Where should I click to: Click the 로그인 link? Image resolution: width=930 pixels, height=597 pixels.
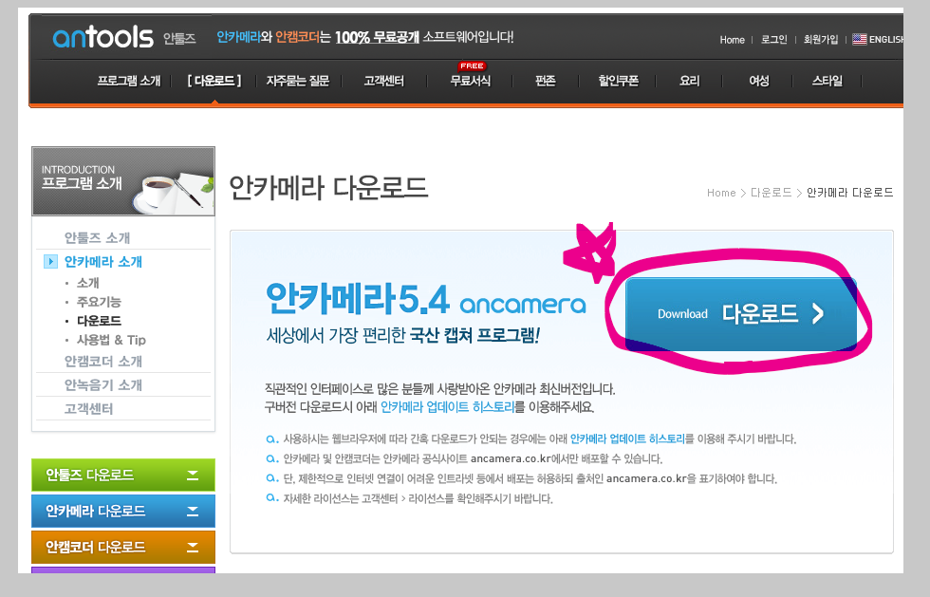774,40
